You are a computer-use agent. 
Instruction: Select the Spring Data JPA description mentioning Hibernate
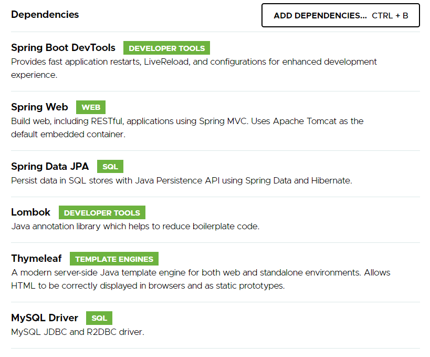tap(182, 181)
